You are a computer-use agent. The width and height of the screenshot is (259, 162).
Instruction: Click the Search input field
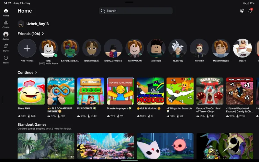[136, 11]
